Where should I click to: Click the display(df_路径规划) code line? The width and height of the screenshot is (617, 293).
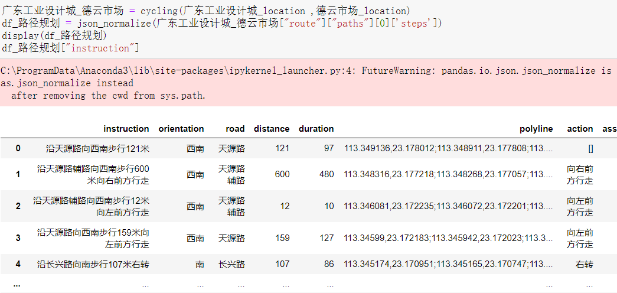click(54, 35)
